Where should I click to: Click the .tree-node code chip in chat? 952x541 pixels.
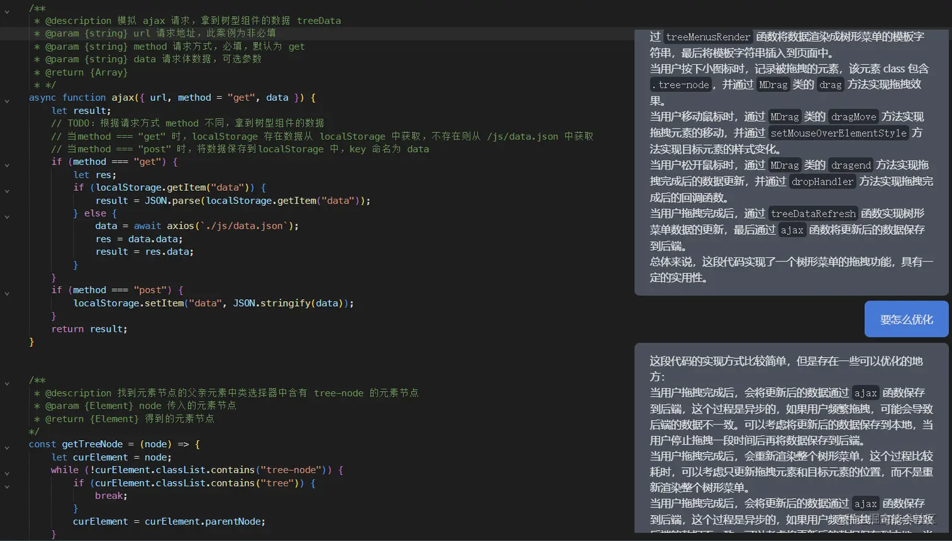click(x=681, y=85)
